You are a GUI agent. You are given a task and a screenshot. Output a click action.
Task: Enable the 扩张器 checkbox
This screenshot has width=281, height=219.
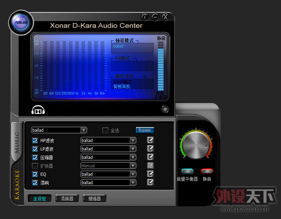coord(35,166)
